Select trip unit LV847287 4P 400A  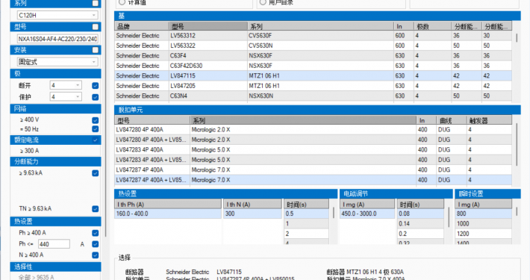click(x=313, y=169)
